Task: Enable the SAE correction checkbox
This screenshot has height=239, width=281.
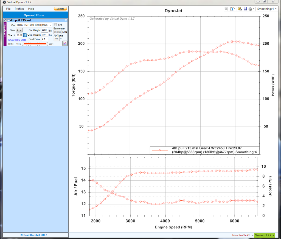Action: click(x=55, y=25)
